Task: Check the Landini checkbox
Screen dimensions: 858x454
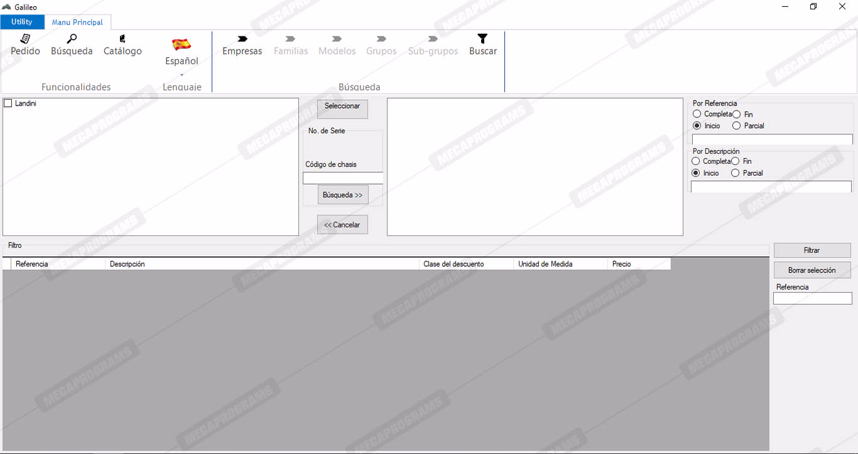Action: [x=8, y=104]
